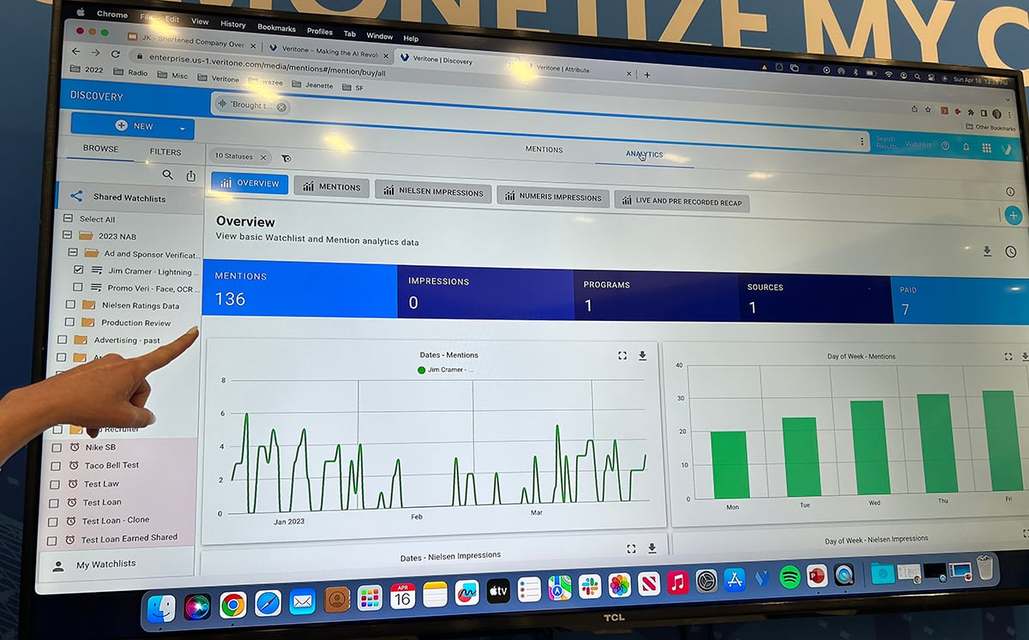Click the share icon next to Shared Watchlists
The width and height of the screenshot is (1029, 640).
76,196
